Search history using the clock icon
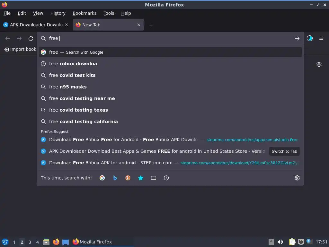Viewport: 329px width, 247px height. [166, 178]
